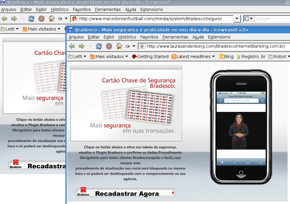Open Arquivo menu in front Iceweasel <2> window

76,37
